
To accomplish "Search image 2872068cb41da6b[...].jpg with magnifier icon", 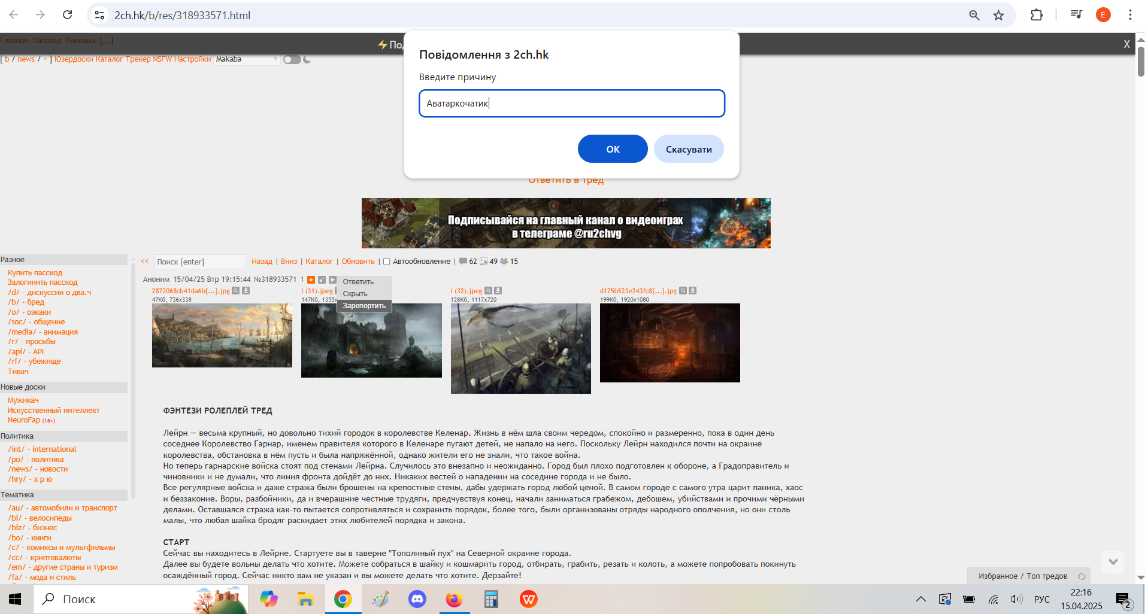I will (236, 291).
